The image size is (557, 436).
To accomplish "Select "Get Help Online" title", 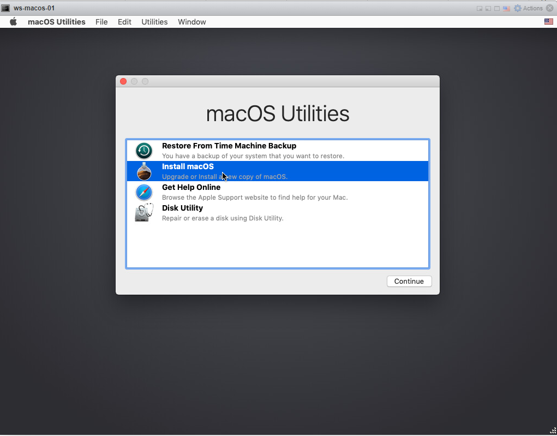I will point(191,187).
